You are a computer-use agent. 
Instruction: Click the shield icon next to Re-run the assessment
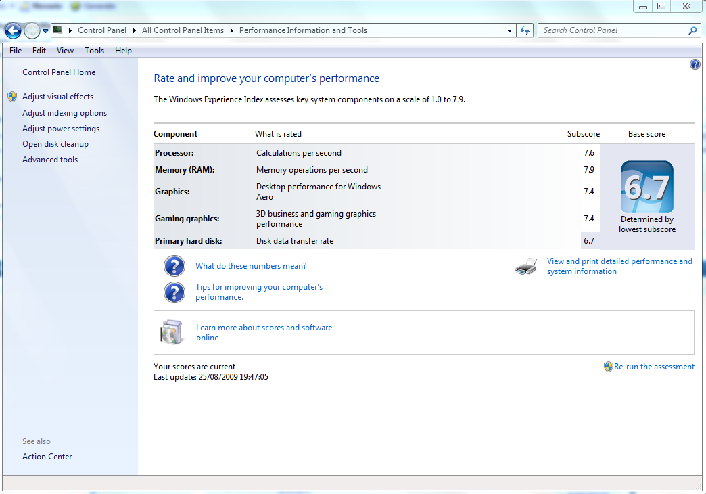tap(608, 366)
